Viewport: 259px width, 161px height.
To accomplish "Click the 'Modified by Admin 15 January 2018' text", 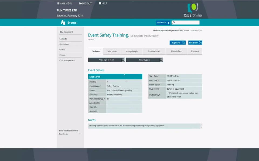I will point(167,31).
